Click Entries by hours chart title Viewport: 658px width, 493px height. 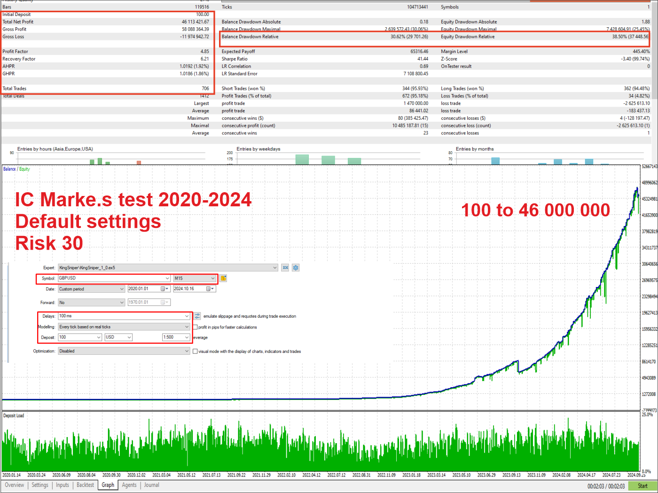[x=55, y=149]
